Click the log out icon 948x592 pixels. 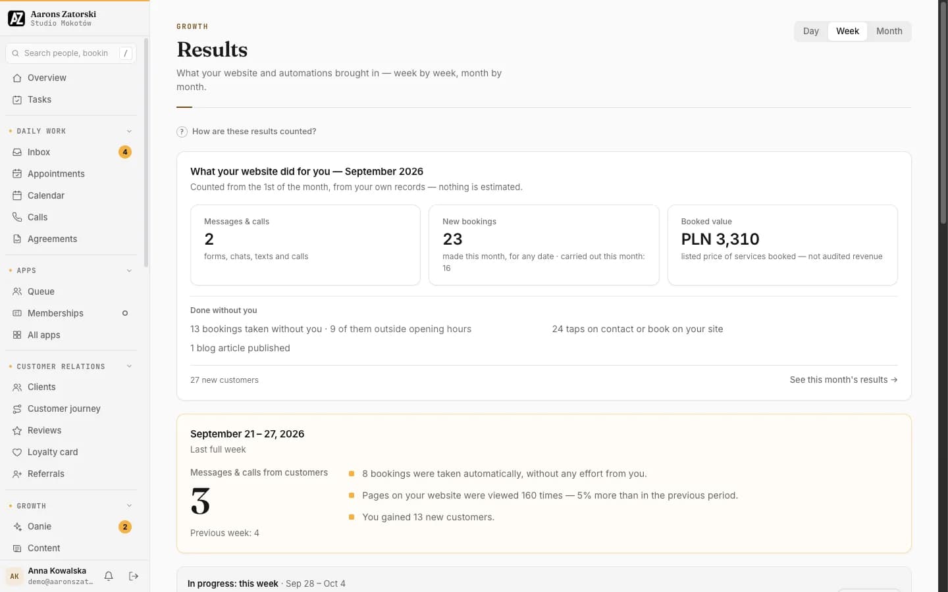click(134, 576)
